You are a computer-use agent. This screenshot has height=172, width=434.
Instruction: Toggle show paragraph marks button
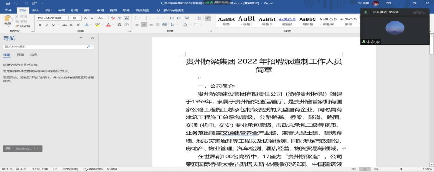(208, 18)
